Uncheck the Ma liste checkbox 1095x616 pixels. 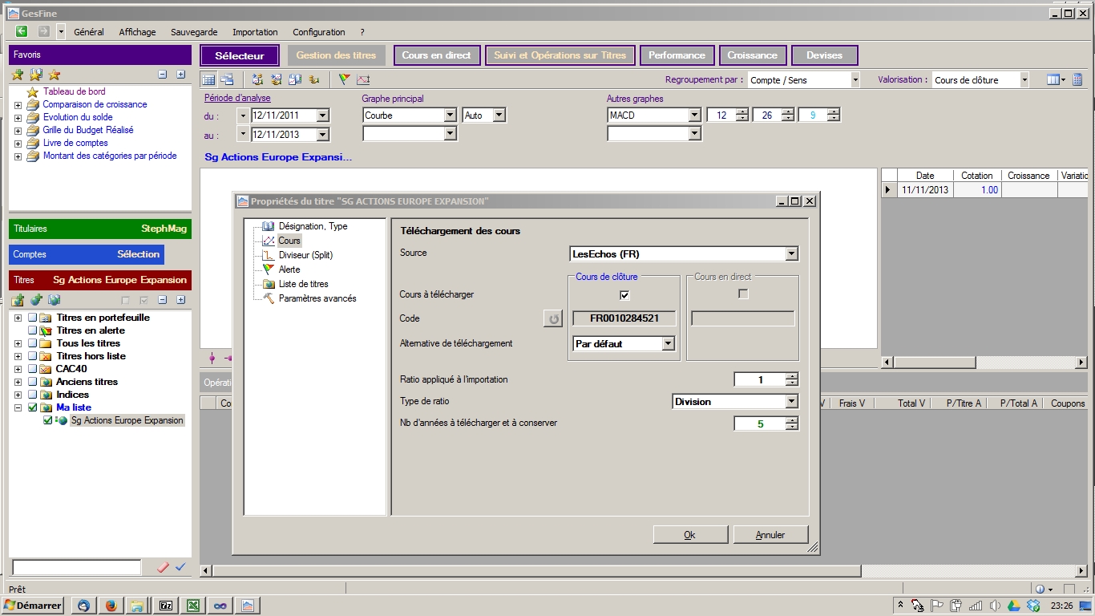point(33,407)
